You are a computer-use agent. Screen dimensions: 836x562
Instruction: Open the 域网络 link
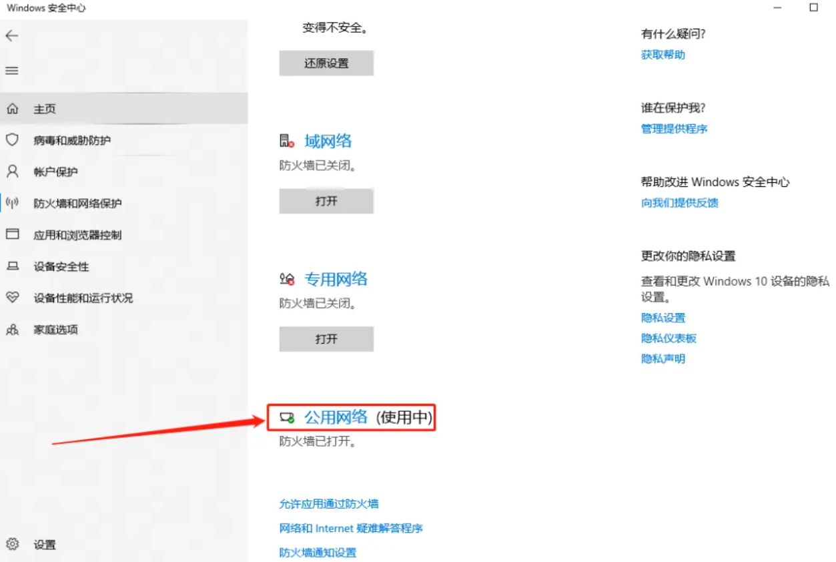[x=328, y=141]
